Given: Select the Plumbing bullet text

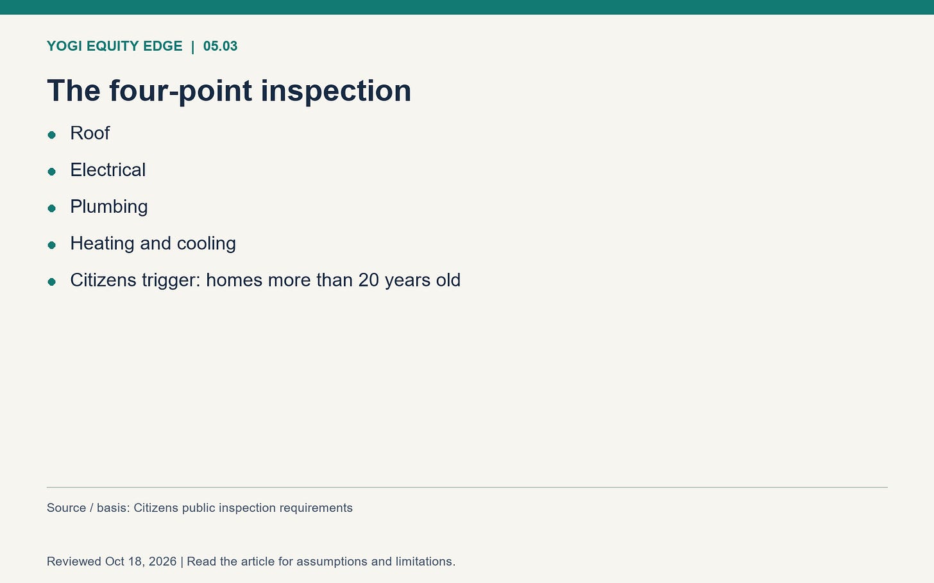Looking at the screenshot, I should [109, 207].
